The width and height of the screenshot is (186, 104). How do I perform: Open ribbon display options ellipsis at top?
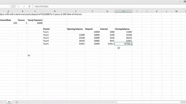(x=180, y=1)
